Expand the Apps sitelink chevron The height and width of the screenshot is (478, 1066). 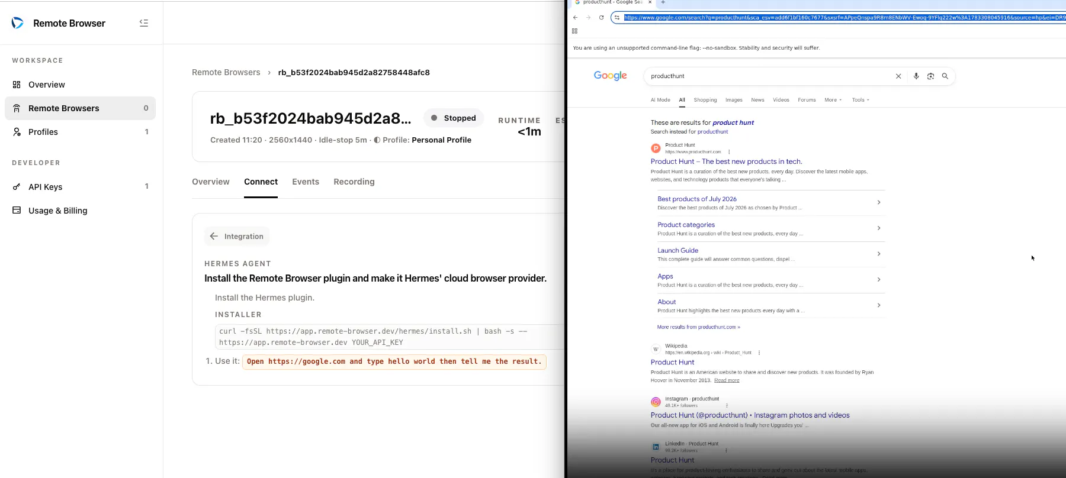tap(879, 280)
